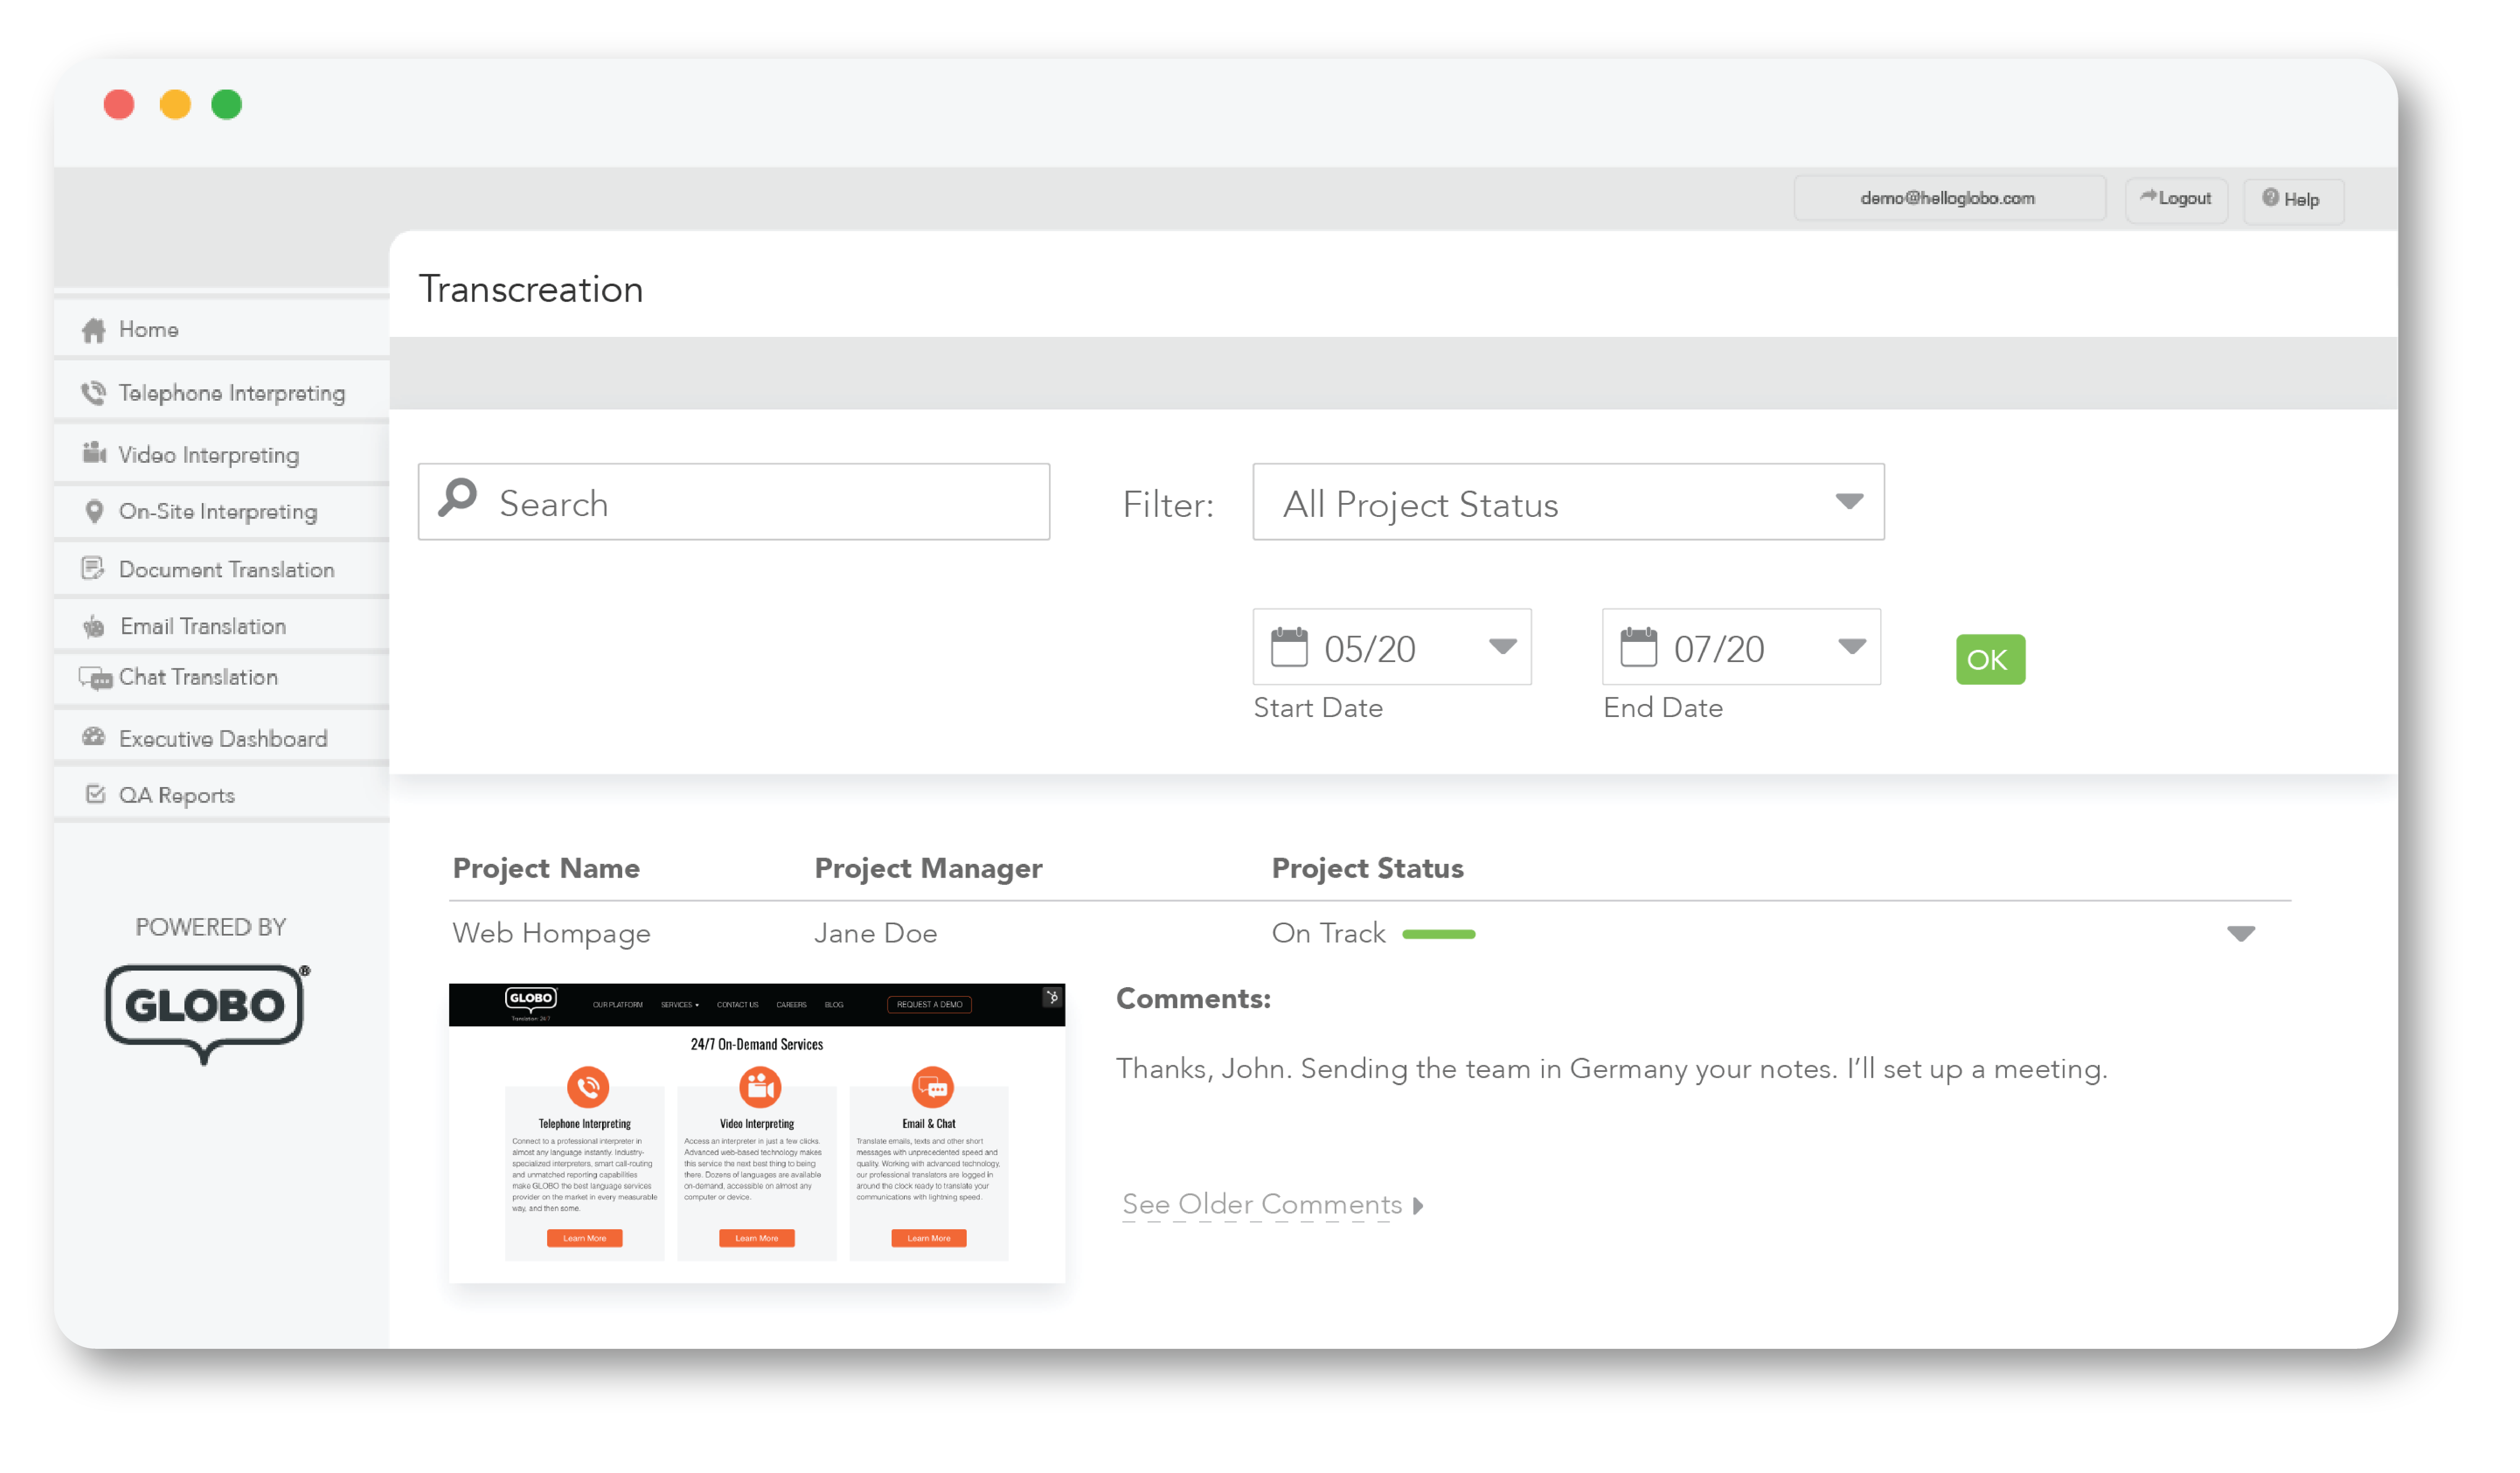
Task: Click the Video Interpreting camera icon
Action: coord(94,454)
